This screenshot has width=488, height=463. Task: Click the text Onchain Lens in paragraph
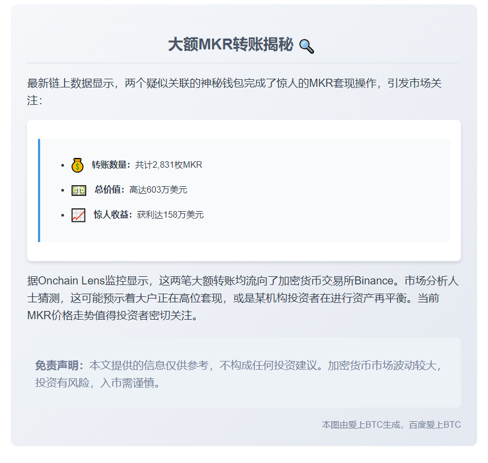click(x=71, y=281)
